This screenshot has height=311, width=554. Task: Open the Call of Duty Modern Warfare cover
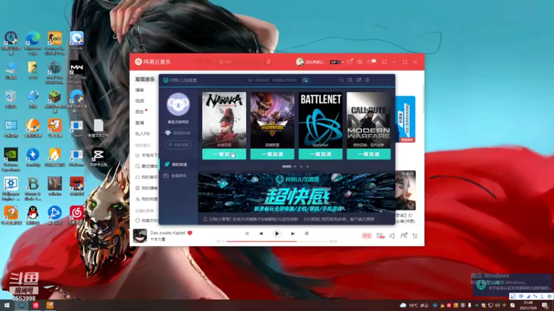point(368,120)
